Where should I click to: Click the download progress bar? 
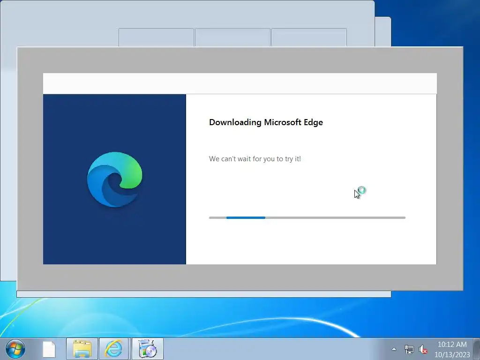(307, 217)
